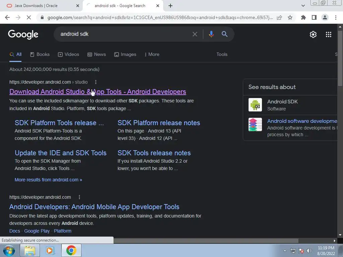Open the Chrome three-dot menu

point(336,17)
